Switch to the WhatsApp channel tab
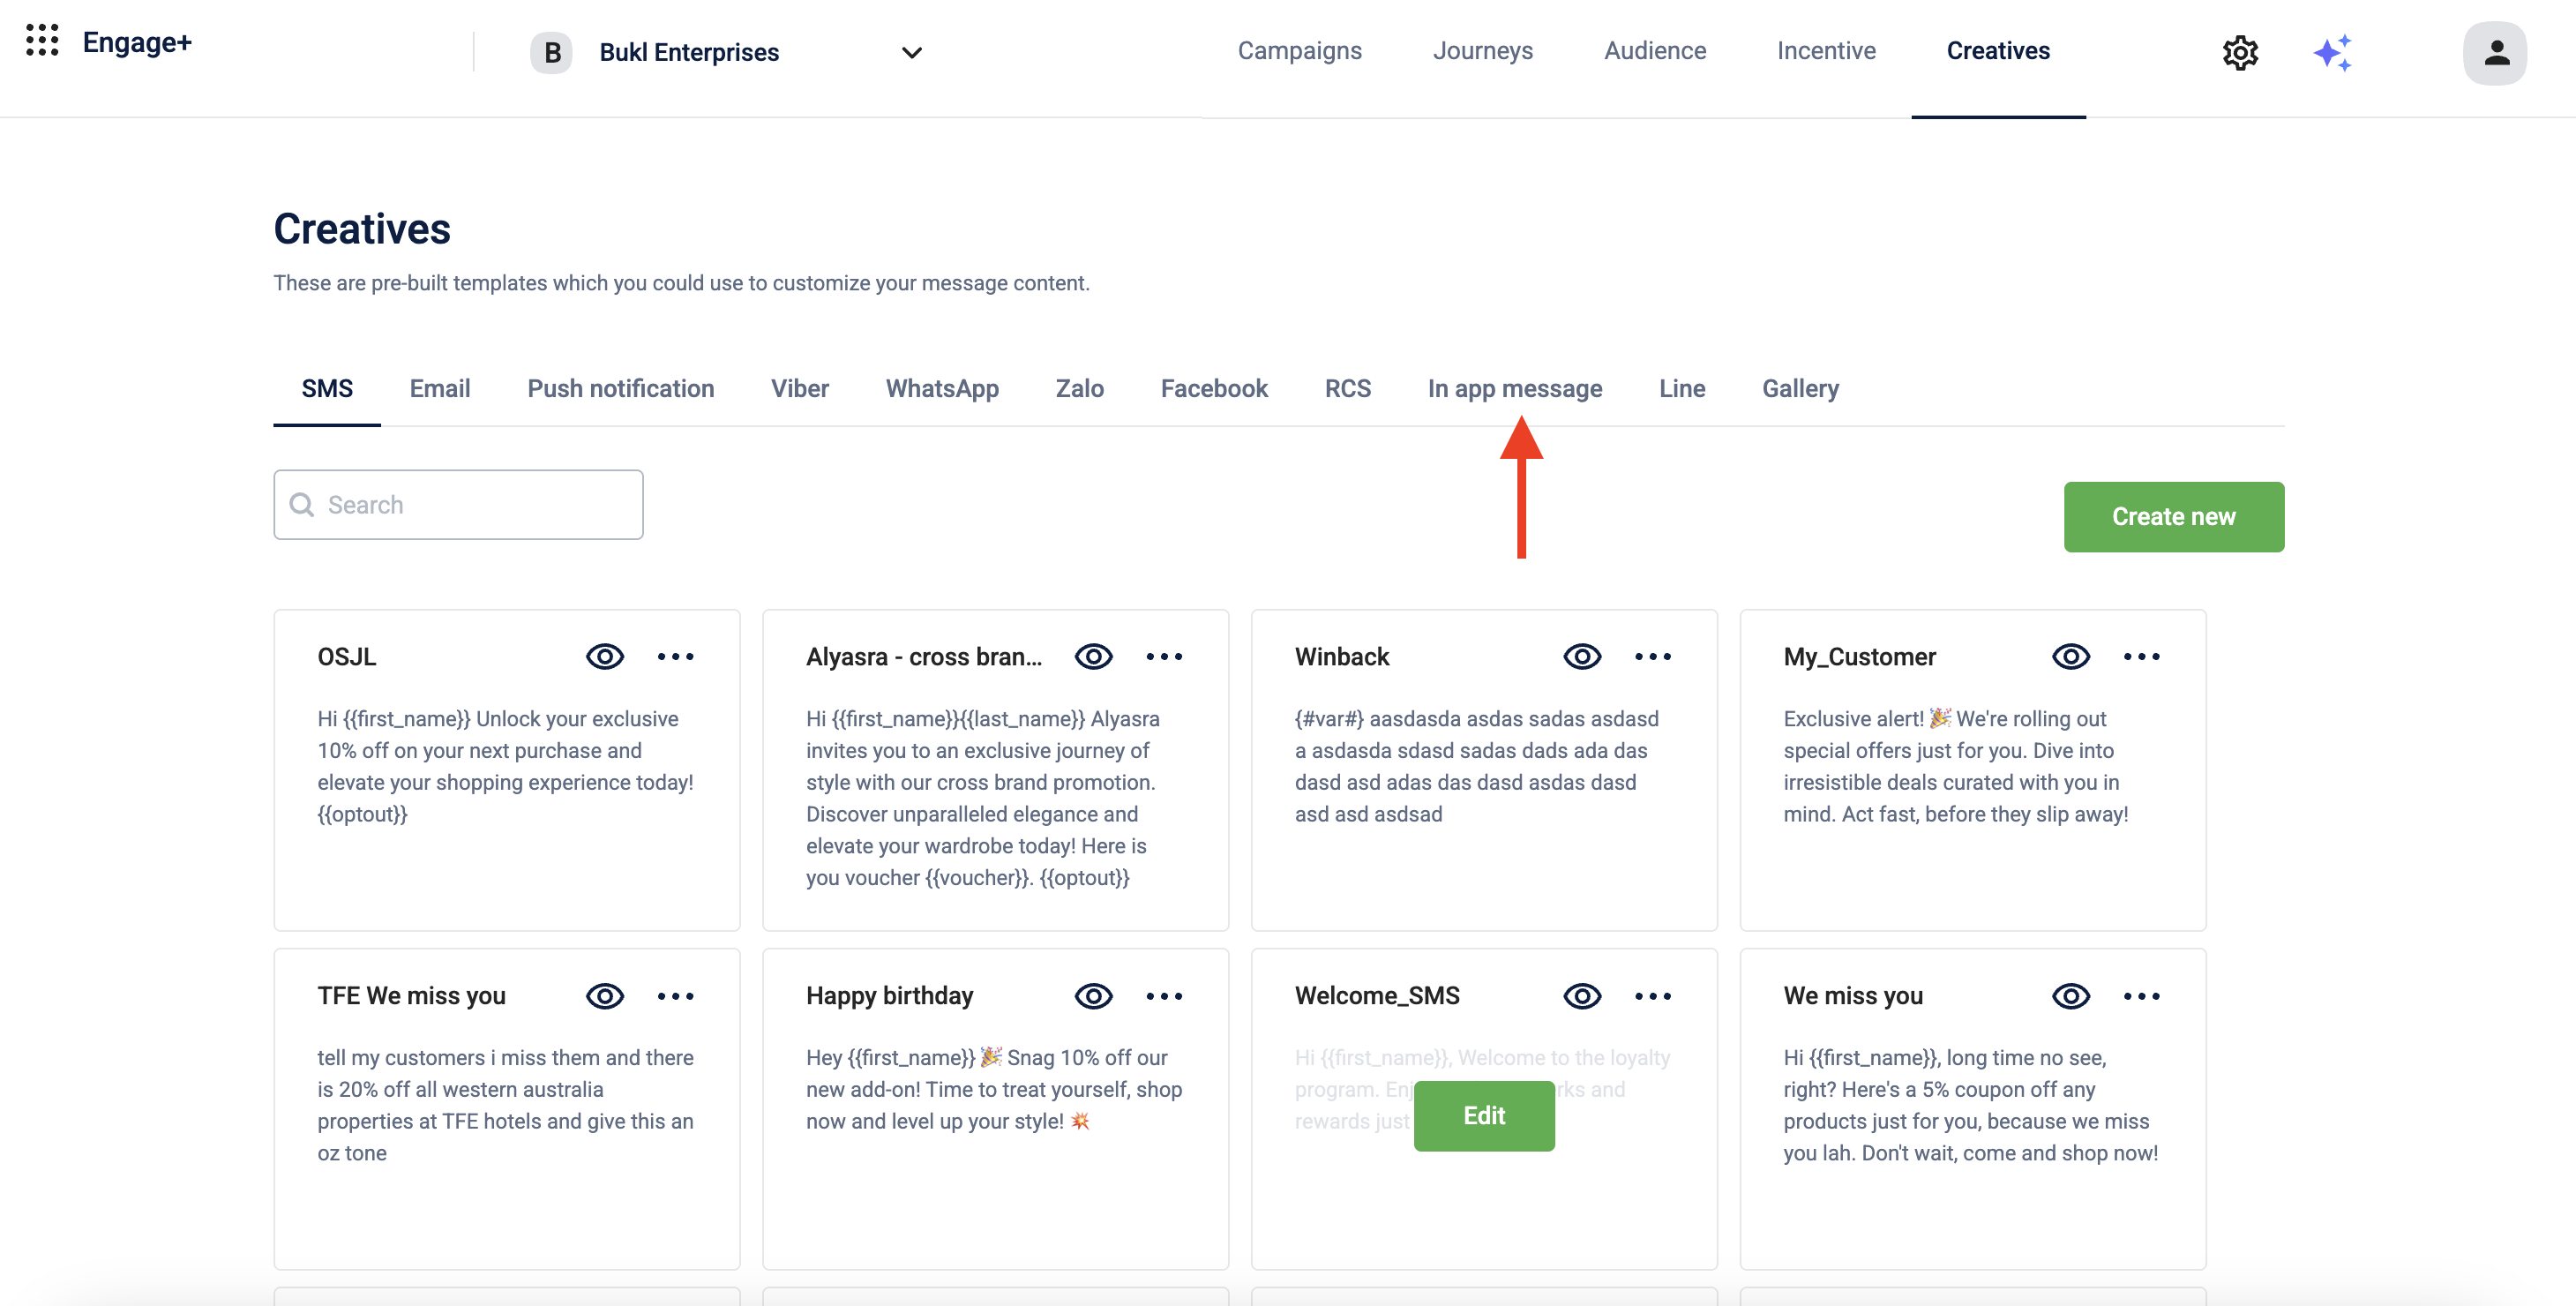This screenshot has width=2576, height=1306. [x=941, y=389]
